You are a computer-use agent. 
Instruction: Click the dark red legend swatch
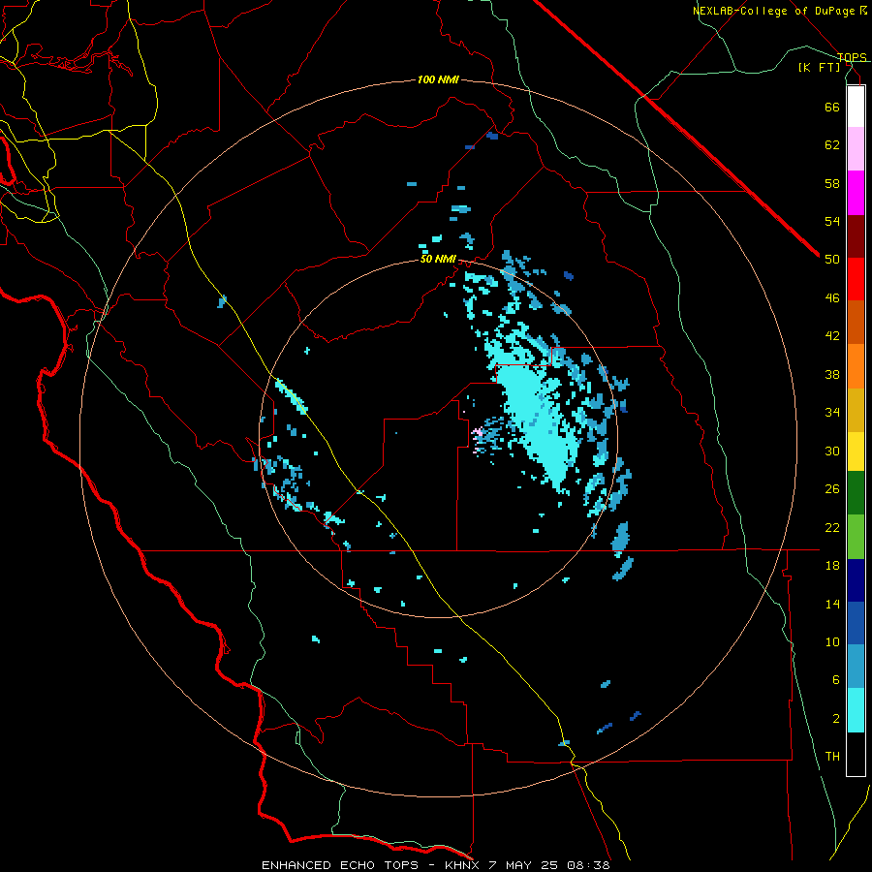tap(856, 236)
